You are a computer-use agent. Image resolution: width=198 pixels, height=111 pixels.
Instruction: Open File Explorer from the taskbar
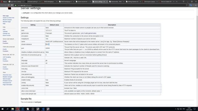coord(13,109)
